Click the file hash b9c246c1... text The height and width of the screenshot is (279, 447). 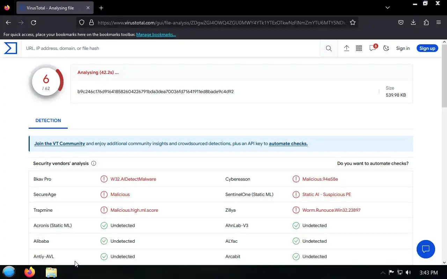pyautogui.click(x=155, y=91)
